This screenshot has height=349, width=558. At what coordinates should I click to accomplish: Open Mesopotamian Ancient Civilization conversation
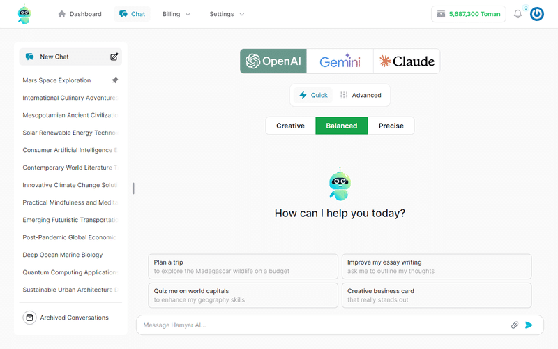point(70,115)
